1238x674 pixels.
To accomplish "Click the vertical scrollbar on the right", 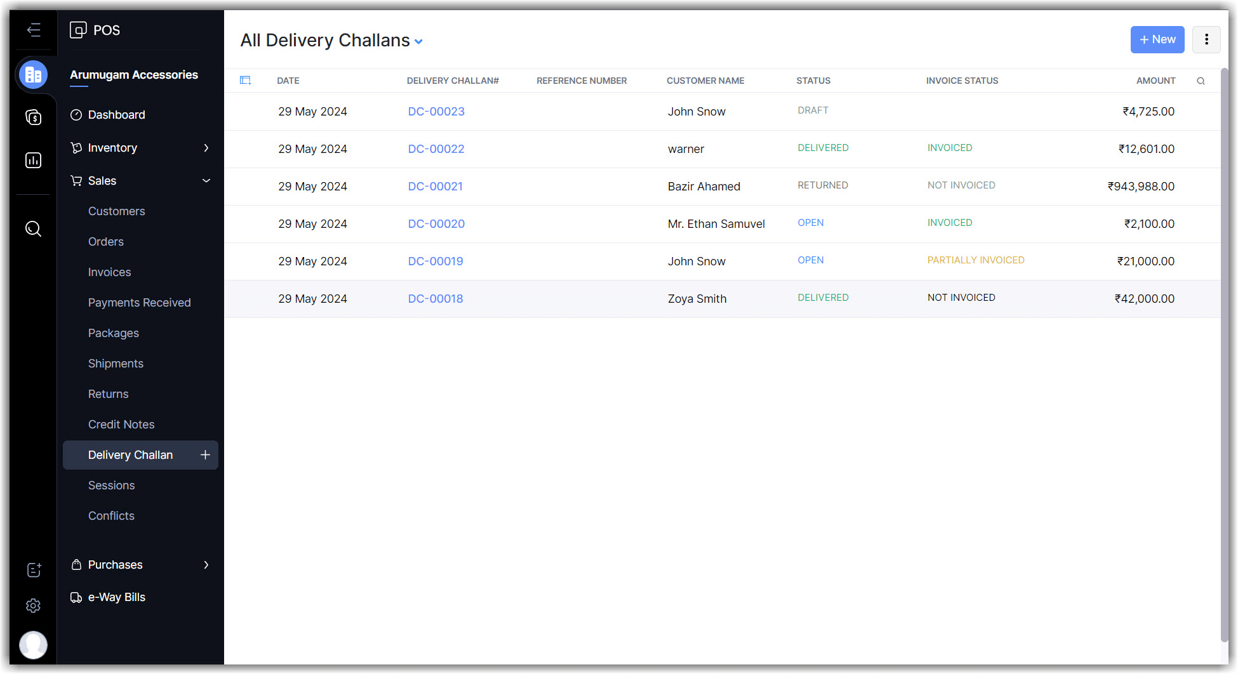I will pos(1224,355).
